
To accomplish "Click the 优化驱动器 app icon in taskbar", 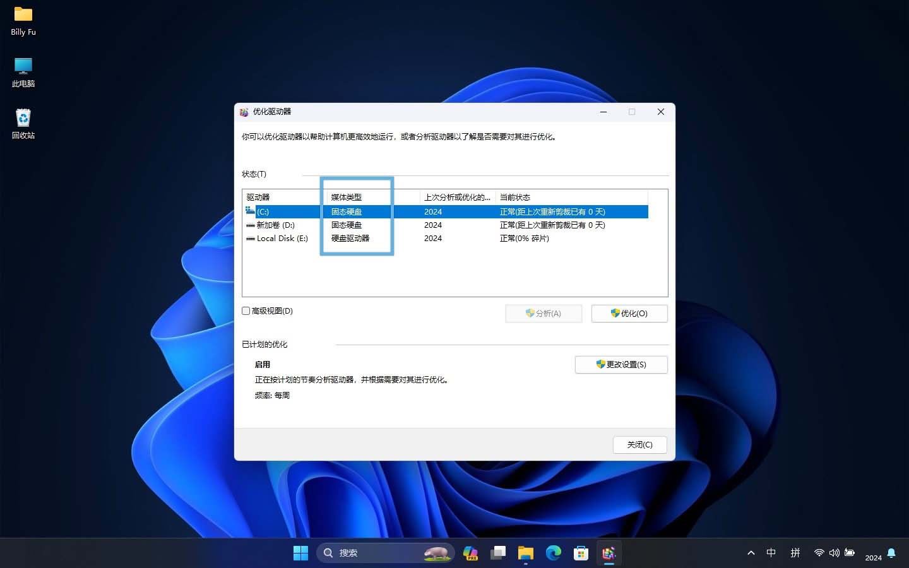I will 609,553.
